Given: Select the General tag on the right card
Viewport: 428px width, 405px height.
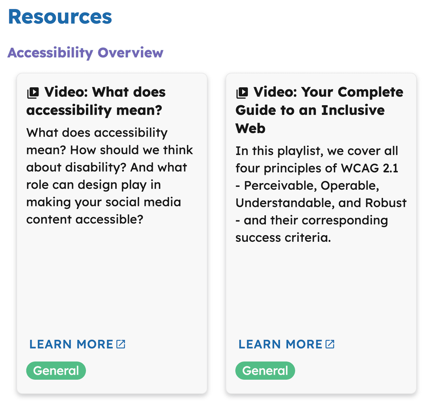Looking at the screenshot, I should click(265, 370).
